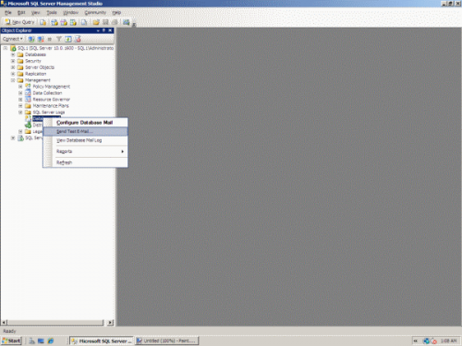This screenshot has height=346, width=462.
Task: Choose Refresh from the context menu
Action: point(85,162)
